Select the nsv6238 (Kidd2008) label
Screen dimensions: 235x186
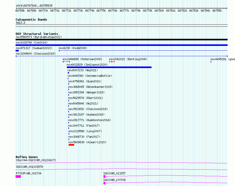[x=73, y=48]
